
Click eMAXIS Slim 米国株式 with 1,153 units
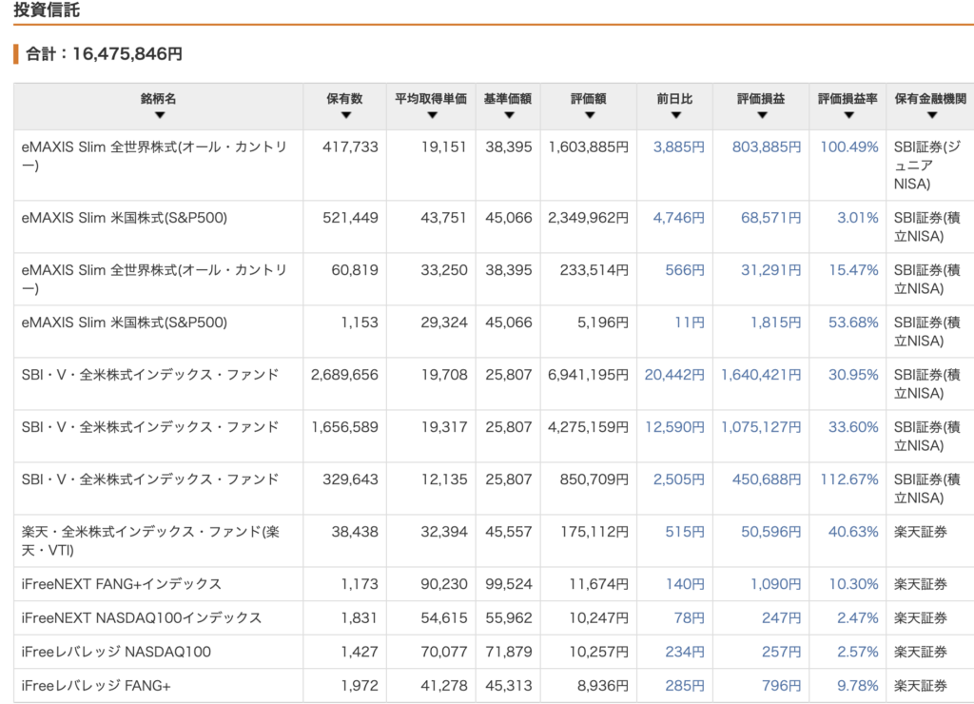point(125,323)
